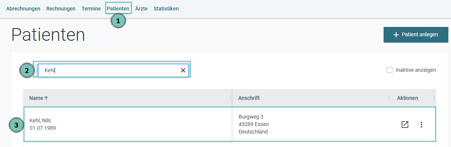The height and width of the screenshot is (147, 451).
Task: Open the three-dot actions menu for Kehl, Nils
Action: point(421,125)
